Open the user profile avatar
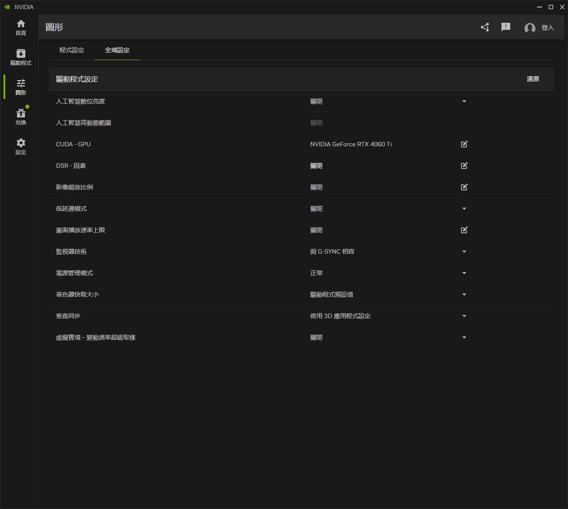This screenshot has width=568, height=509. pos(529,28)
